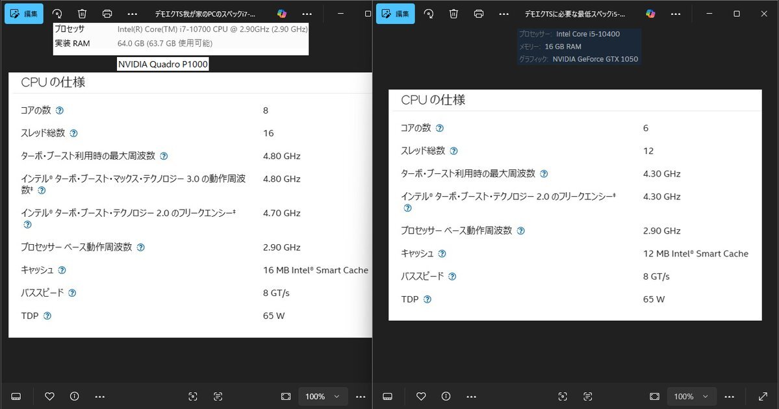779x409 pixels.
Task: Click the thread count value 12
Action: pyautogui.click(x=648, y=151)
